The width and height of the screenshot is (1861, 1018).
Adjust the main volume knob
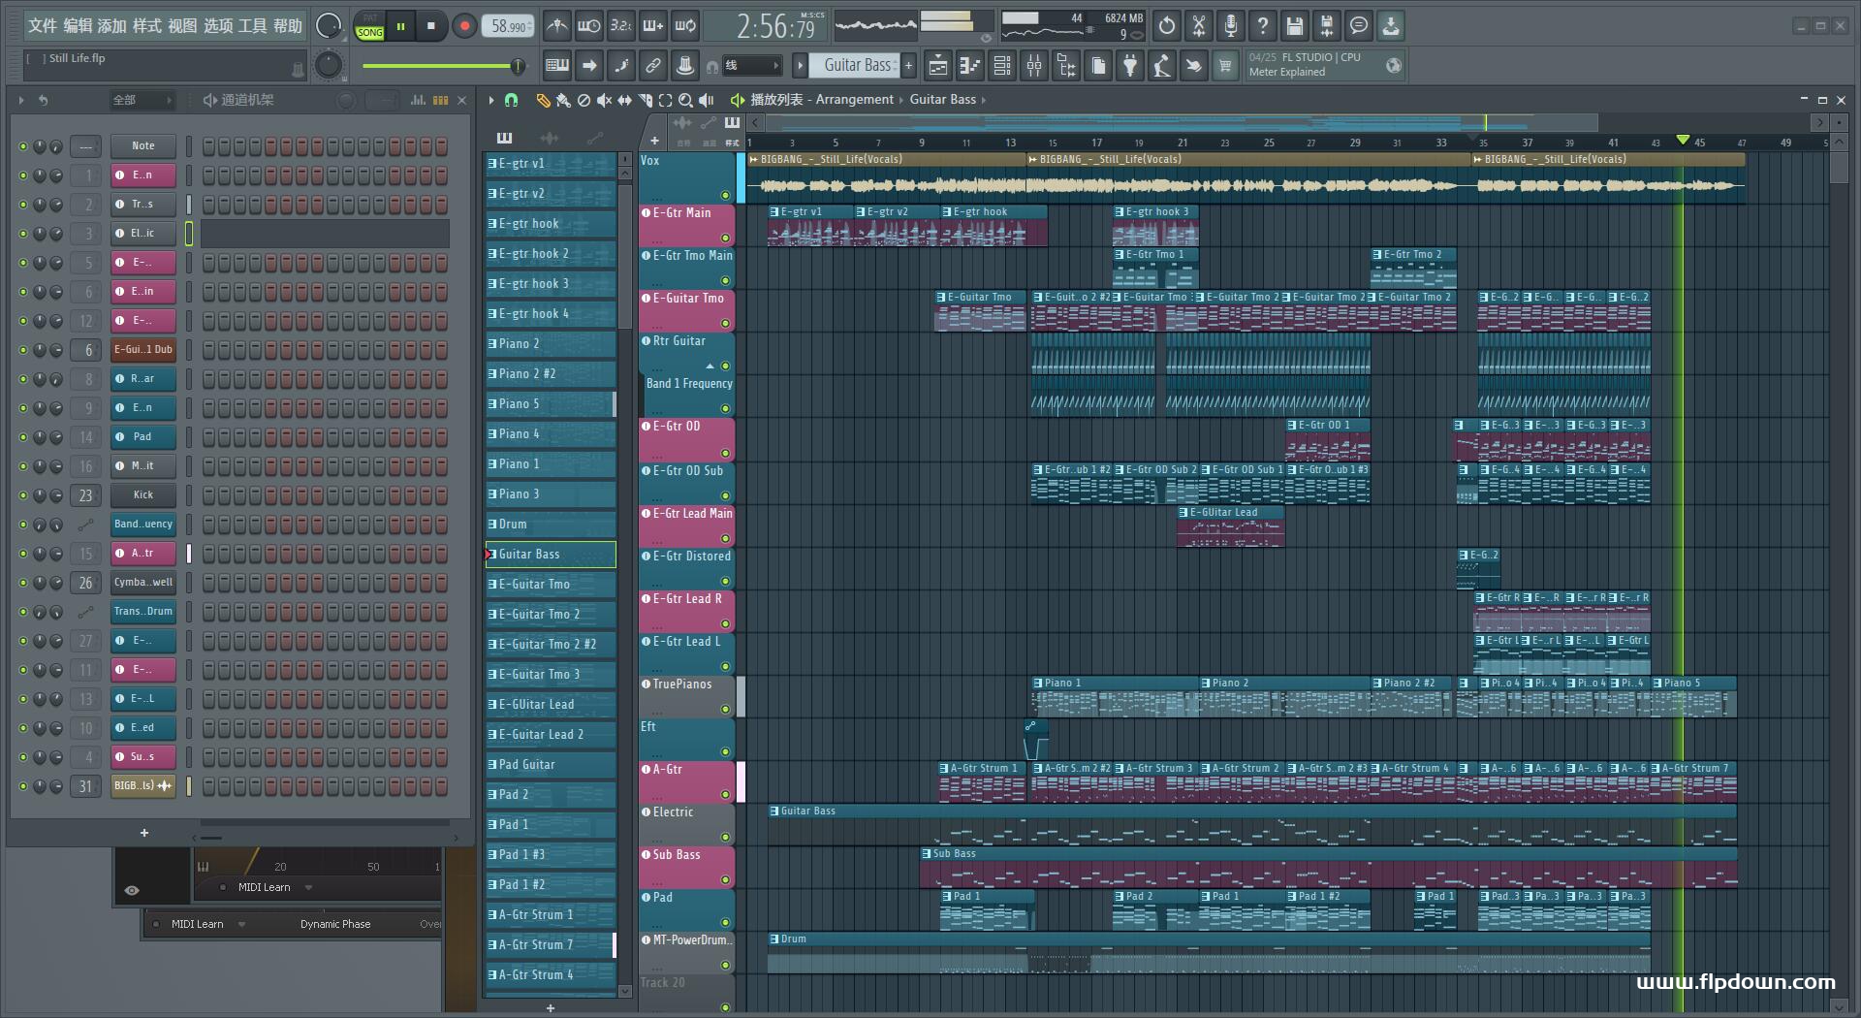[x=329, y=26]
